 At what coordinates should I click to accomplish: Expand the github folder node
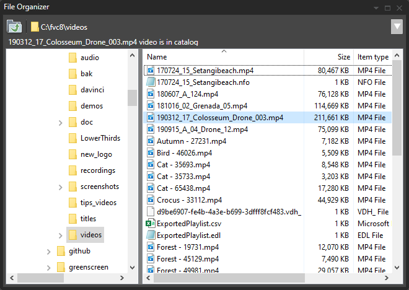(48, 252)
